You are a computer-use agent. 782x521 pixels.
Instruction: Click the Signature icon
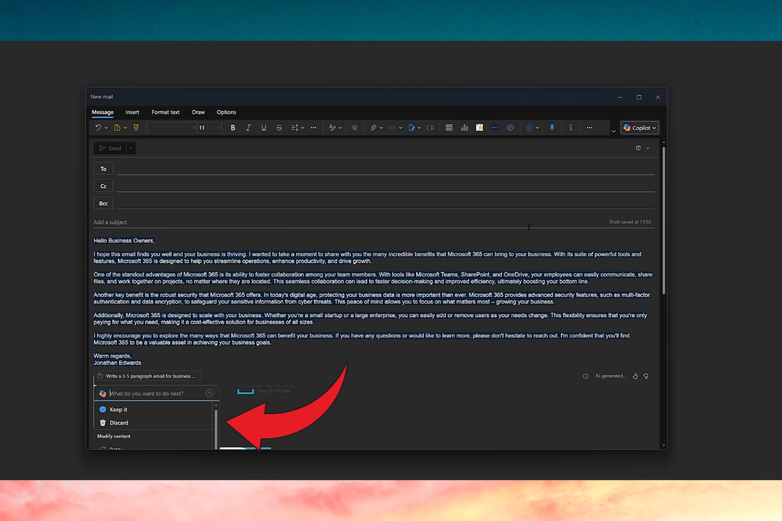click(x=412, y=128)
